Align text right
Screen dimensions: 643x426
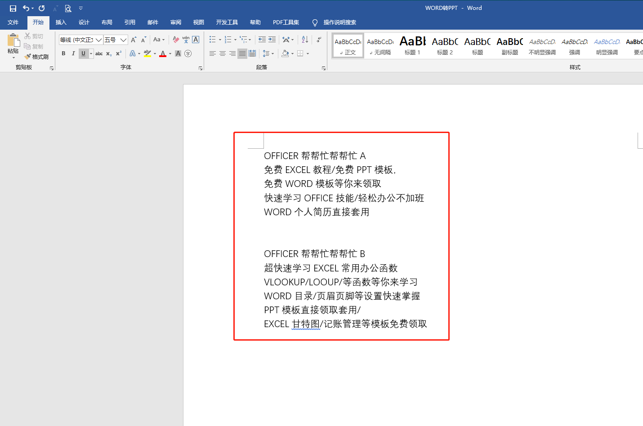tap(232, 53)
